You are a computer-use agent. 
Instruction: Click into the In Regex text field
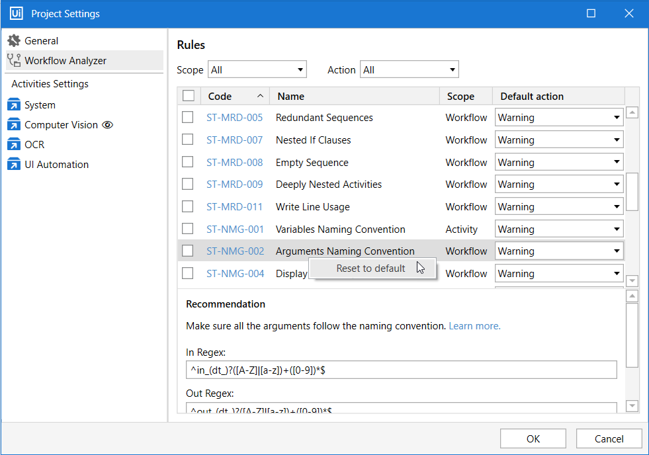tap(401, 370)
